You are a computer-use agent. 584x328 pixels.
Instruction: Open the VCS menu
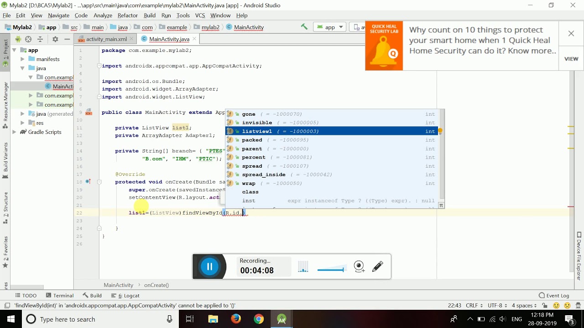tap(200, 15)
